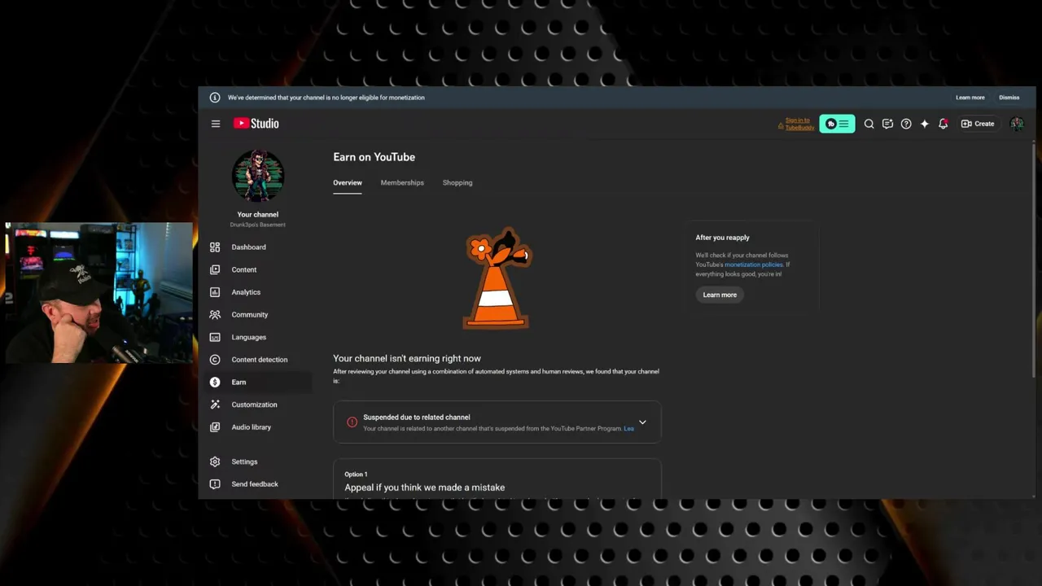Expand the Suspended due to related channel card
The width and height of the screenshot is (1042, 586).
click(642, 422)
